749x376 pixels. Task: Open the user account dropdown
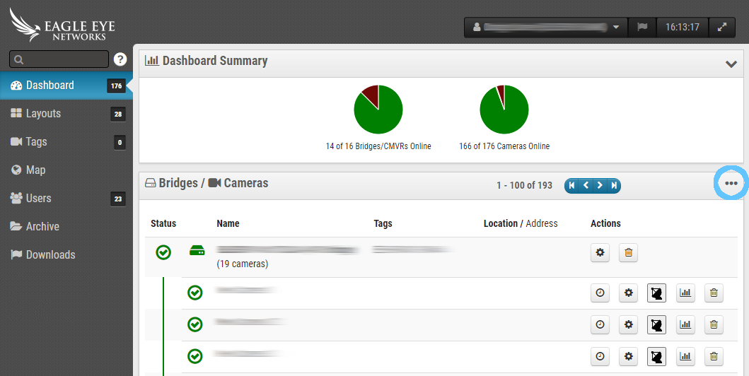[x=545, y=28]
